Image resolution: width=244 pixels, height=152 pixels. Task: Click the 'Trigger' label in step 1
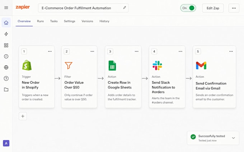tap(26, 77)
